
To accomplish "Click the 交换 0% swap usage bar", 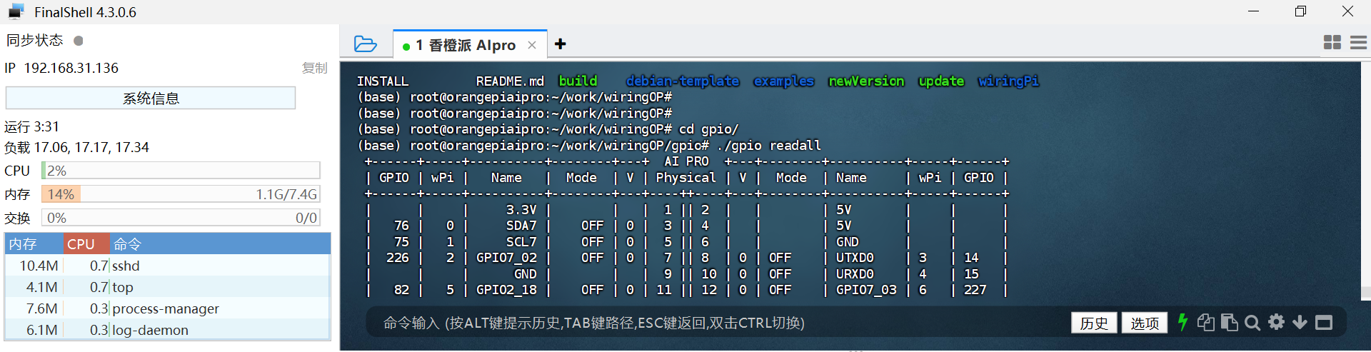I will [181, 218].
